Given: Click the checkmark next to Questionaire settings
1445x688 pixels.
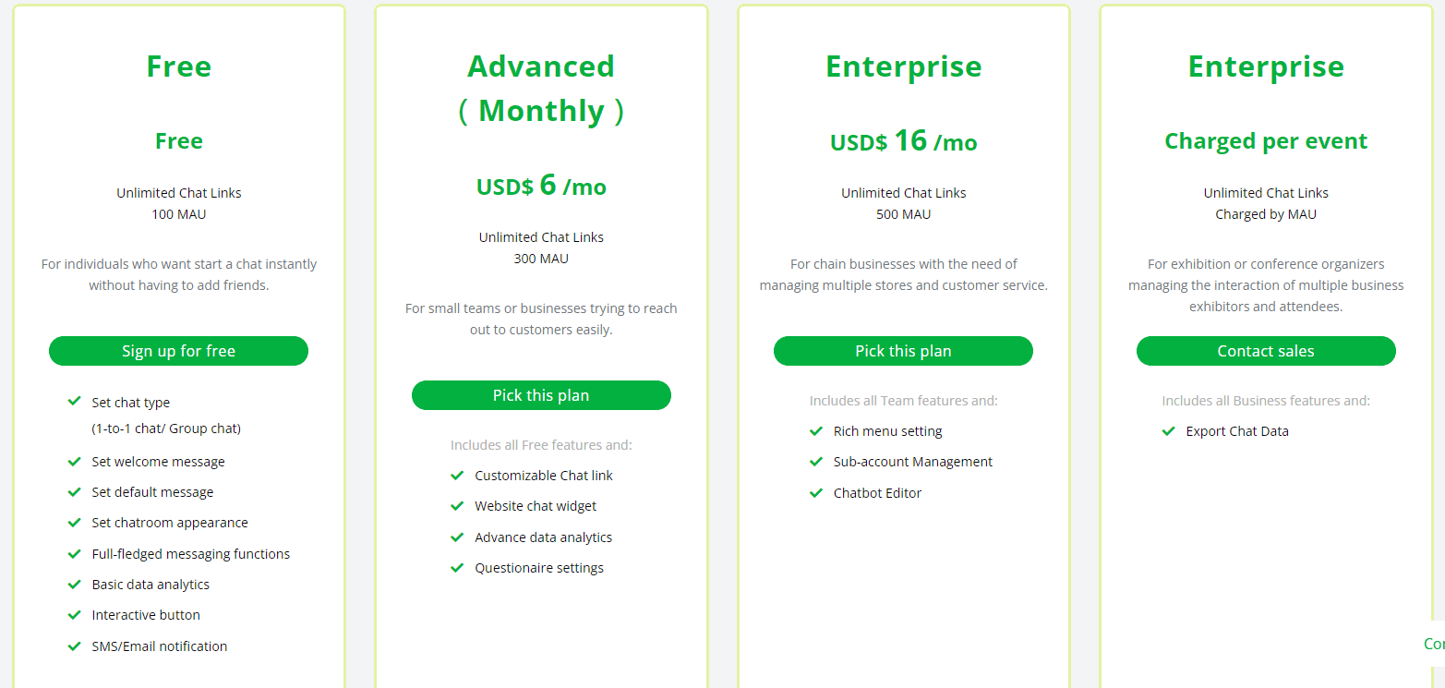Looking at the screenshot, I should (457, 567).
